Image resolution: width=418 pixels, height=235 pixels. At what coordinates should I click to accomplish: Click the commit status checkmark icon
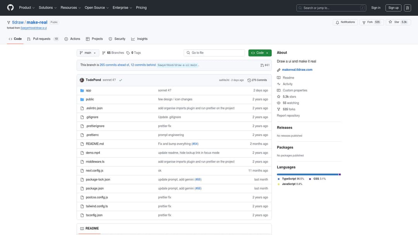coord(120,80)
